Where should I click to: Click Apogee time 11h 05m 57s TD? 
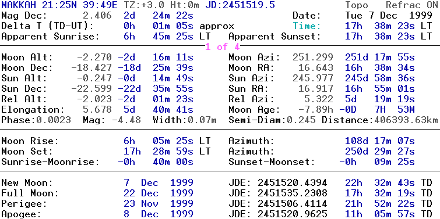(x=389, y=214)
